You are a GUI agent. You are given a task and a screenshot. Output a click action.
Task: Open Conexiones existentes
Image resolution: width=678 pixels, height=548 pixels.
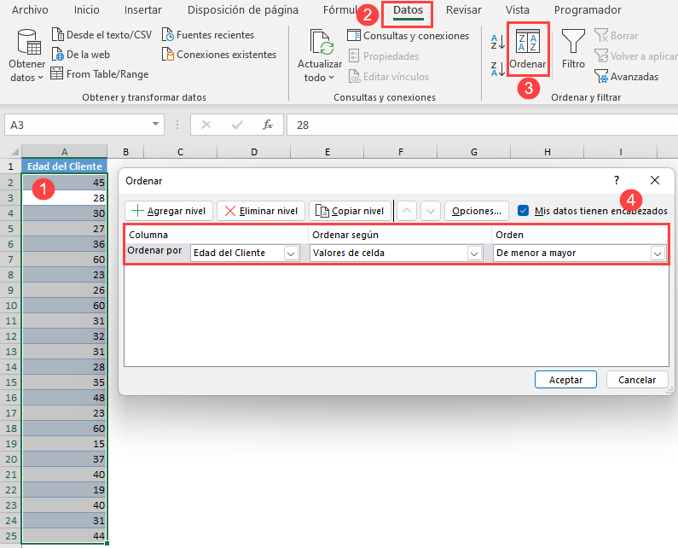coord(219,55)
